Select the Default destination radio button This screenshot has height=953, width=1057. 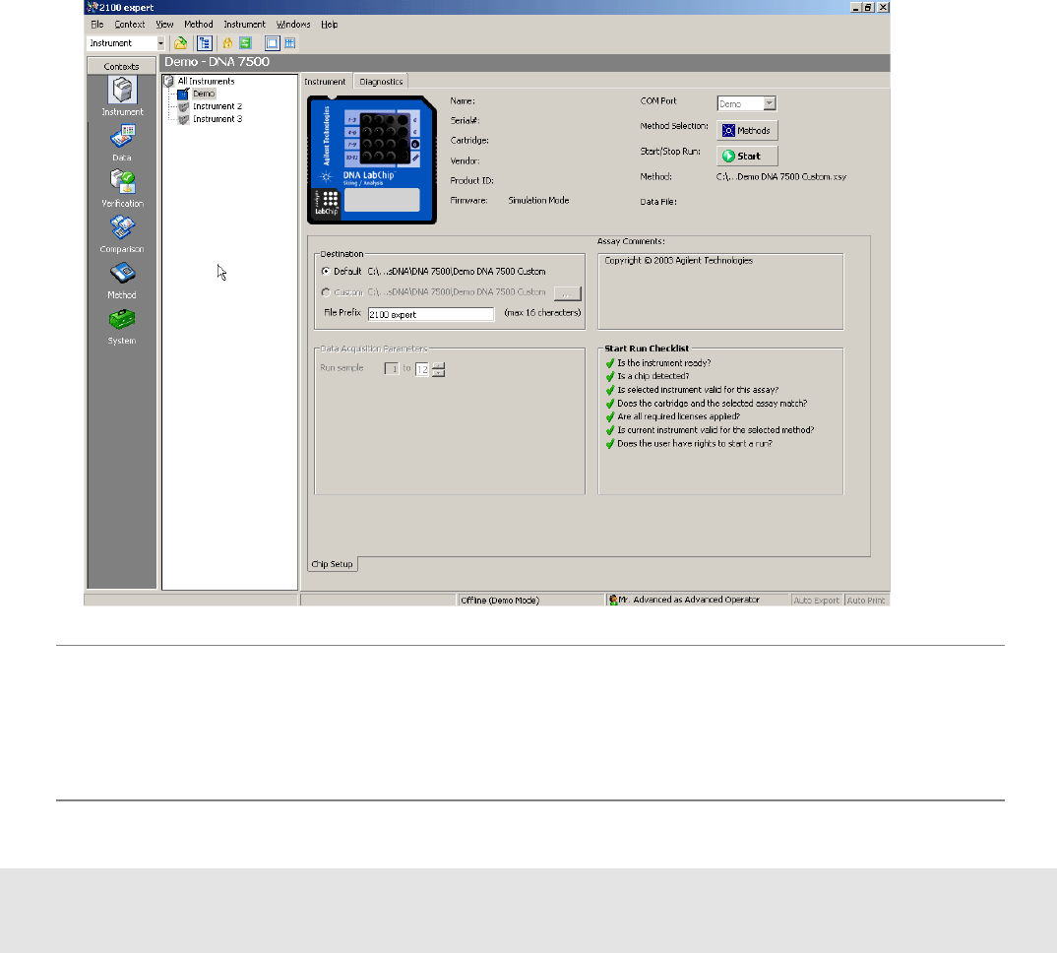click(x=327, y=271)
